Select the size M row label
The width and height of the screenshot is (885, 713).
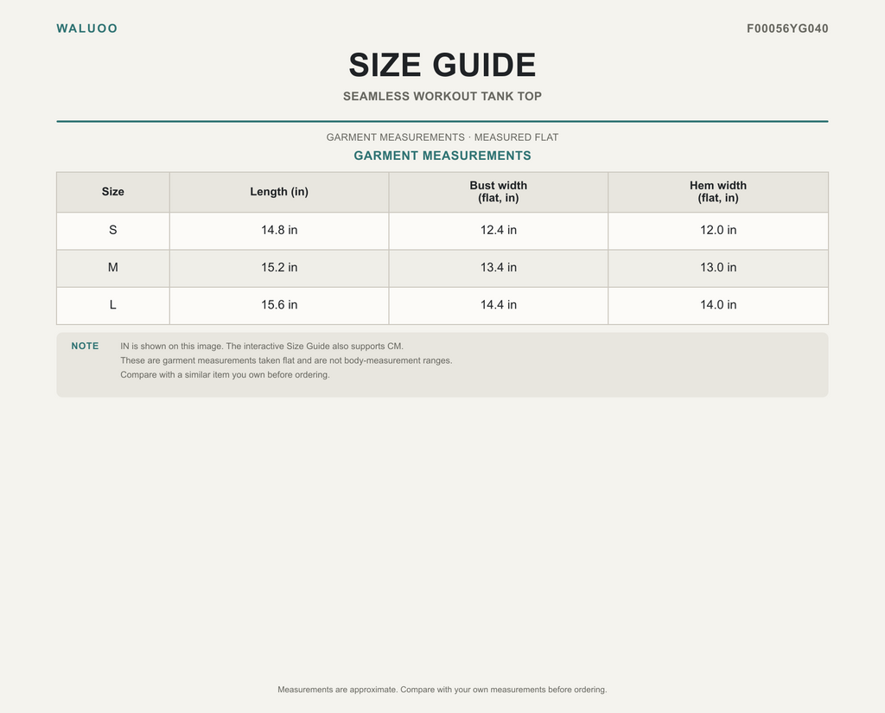[x=113, y=268]
